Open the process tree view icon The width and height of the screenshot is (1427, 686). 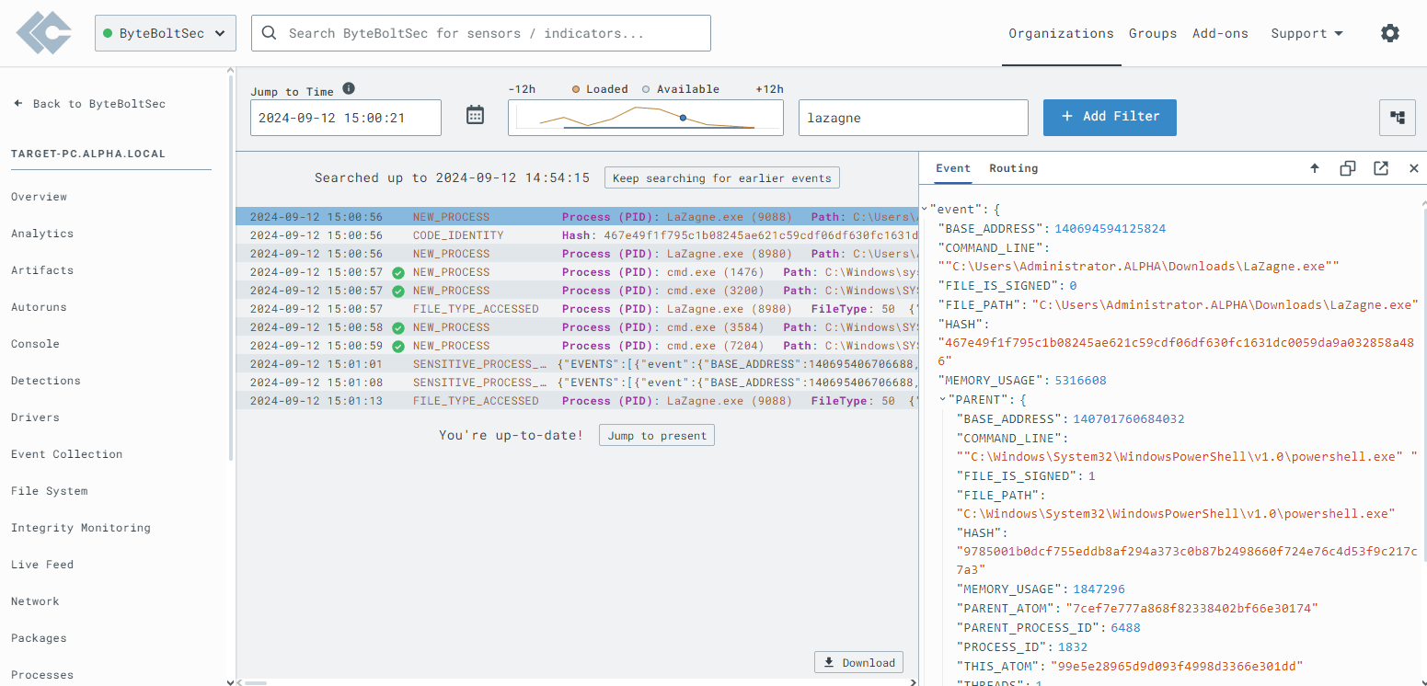point(1397,118)
